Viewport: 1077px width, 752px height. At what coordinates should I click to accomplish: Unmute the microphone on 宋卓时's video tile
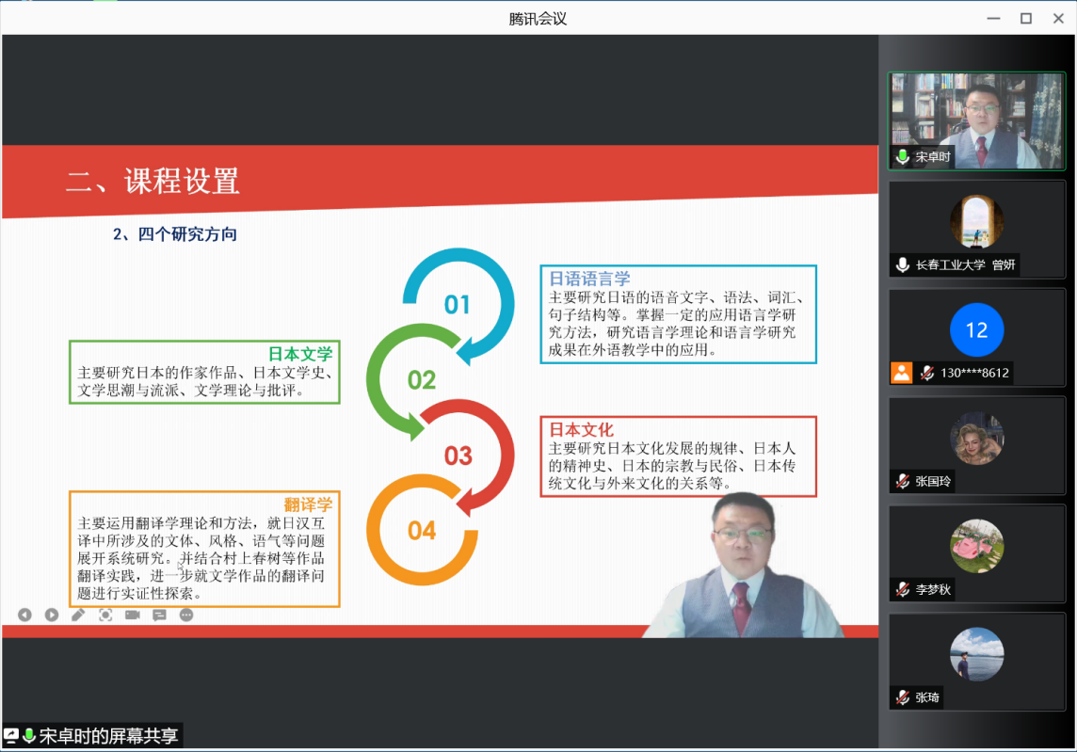point(901,158)
